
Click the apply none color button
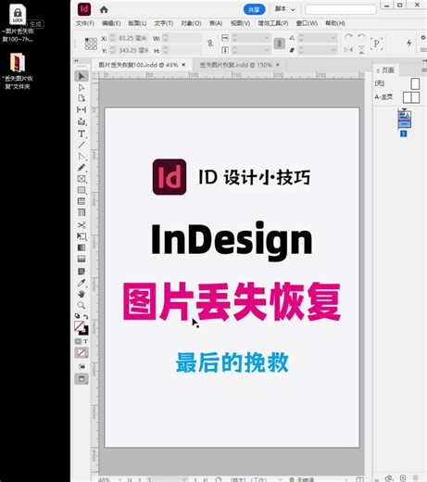click(82, 352)
